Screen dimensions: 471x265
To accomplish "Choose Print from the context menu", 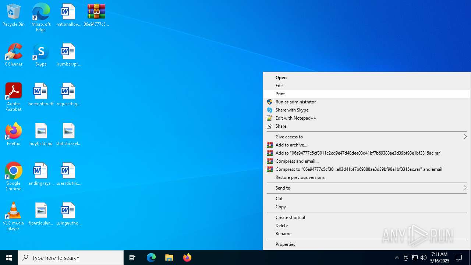I will pyautogui.click(x=367, y=94).
